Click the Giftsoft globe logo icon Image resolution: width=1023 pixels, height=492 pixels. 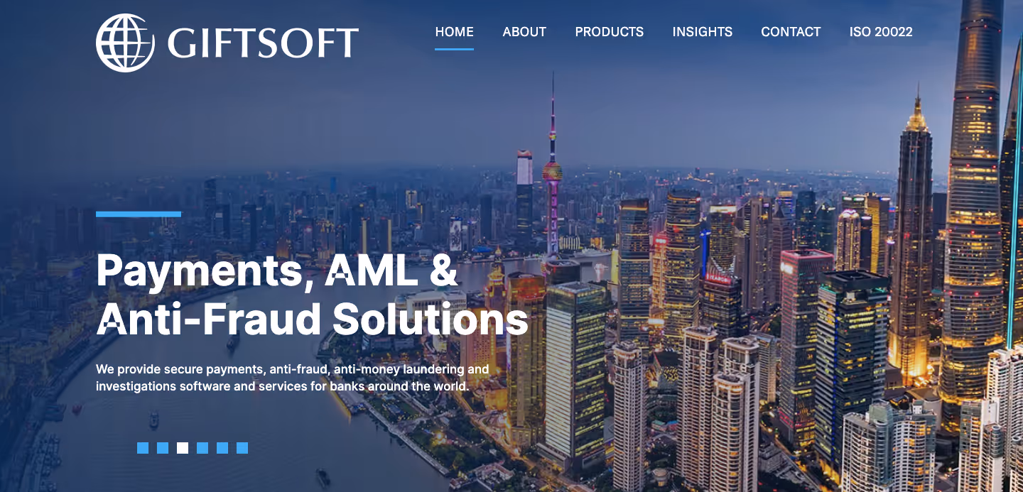[125, 43]
